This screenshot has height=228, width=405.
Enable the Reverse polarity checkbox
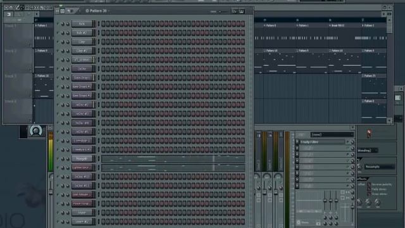[369, 184]
